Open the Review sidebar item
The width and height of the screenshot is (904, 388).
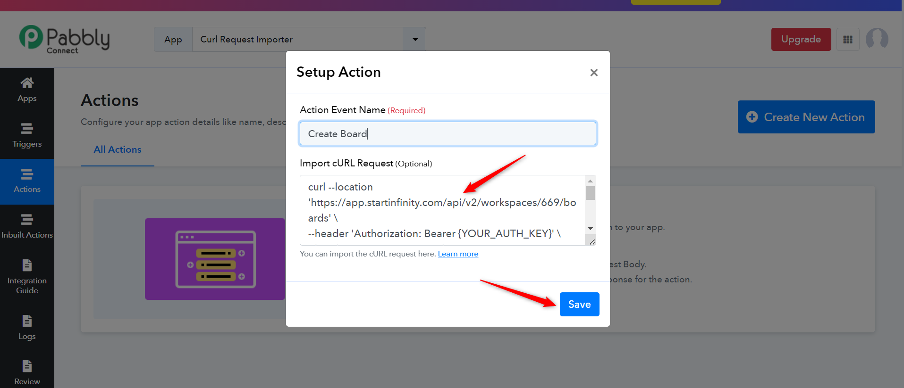pyautogui.click(x=27, y=372)
